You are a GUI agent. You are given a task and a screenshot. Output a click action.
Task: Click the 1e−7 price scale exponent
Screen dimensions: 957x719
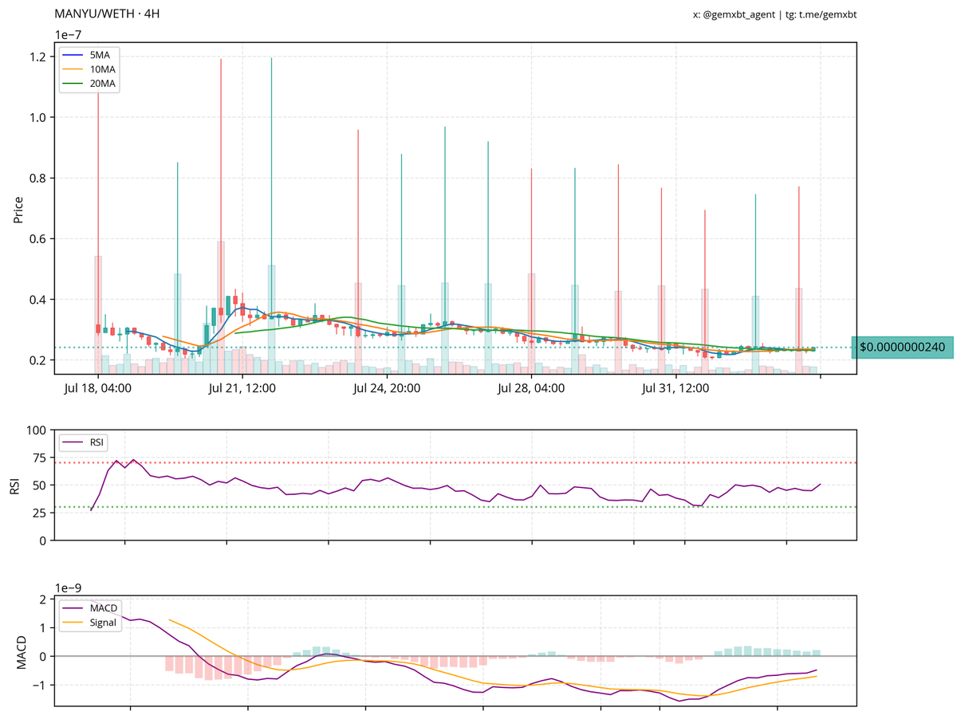click(x=68, y=34)
